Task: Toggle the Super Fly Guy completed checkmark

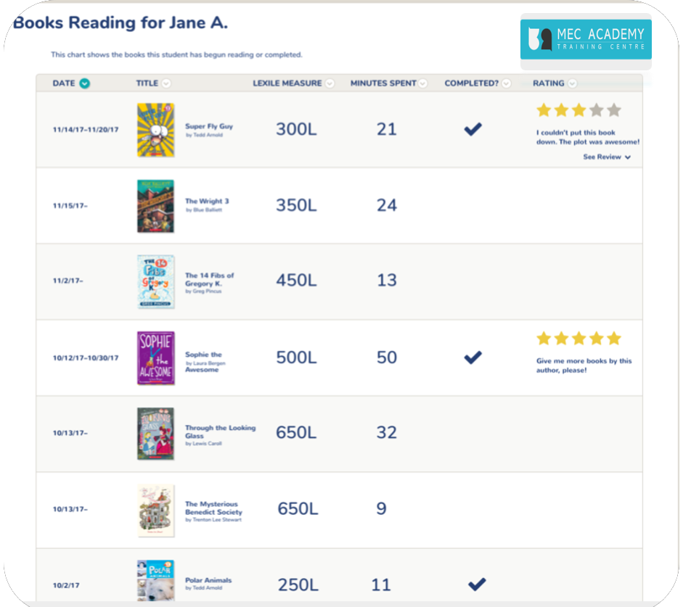Action: 473,129
